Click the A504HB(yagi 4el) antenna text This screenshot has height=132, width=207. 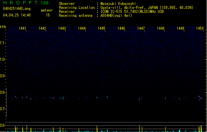click(x=116, y=16)
